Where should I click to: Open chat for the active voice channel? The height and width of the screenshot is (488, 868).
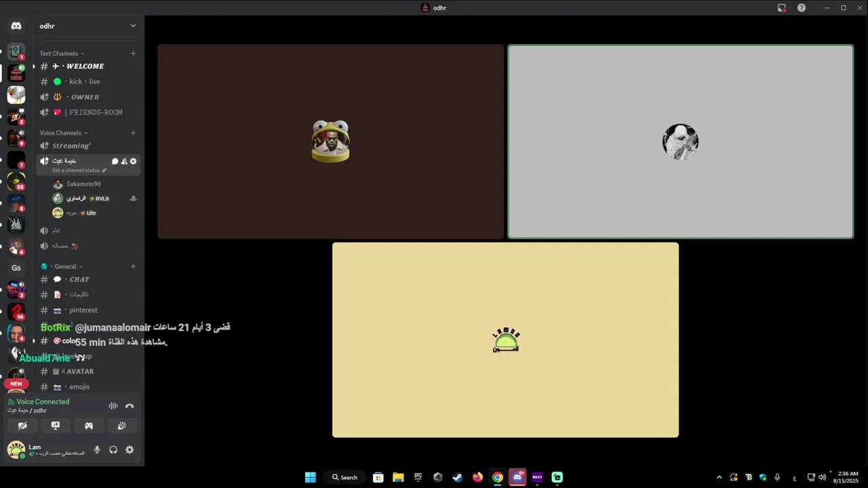point(115,161)
